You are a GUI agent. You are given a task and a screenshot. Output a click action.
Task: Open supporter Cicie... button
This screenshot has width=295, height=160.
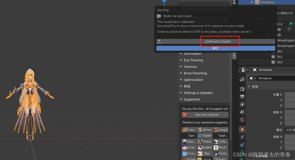[x=189, y=153]
